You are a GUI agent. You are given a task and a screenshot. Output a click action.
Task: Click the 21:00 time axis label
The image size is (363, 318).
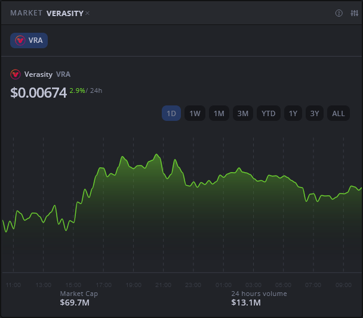[x=163, y=285]
